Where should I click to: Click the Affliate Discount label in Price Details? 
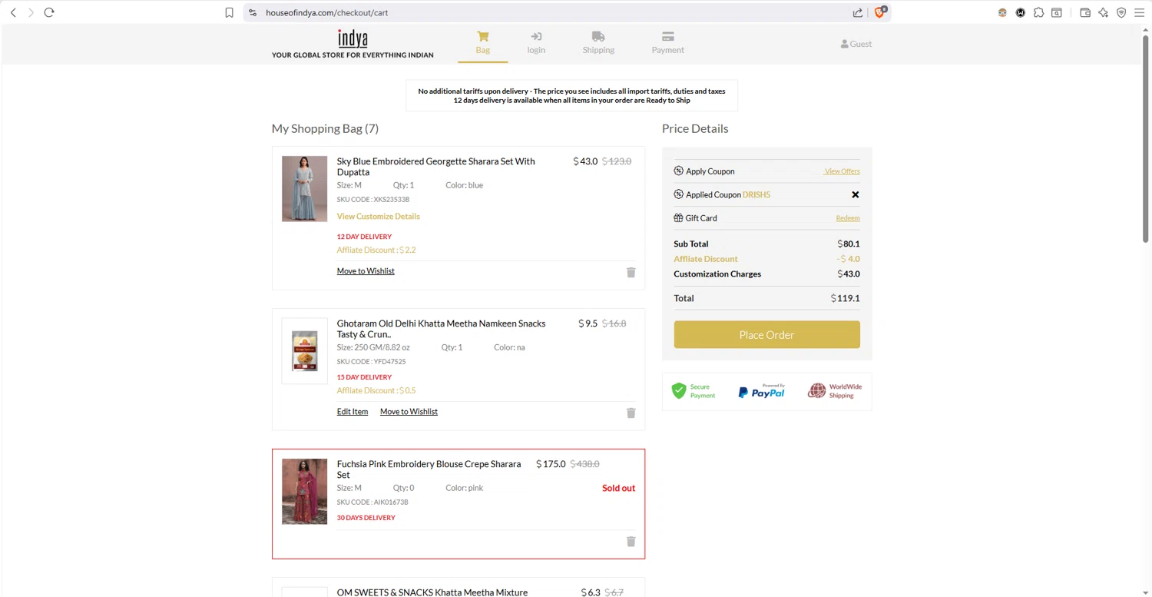705,259
